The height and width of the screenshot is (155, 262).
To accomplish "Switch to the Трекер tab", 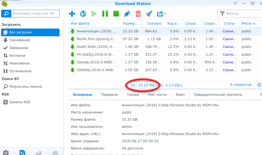I will pos(133,95).
